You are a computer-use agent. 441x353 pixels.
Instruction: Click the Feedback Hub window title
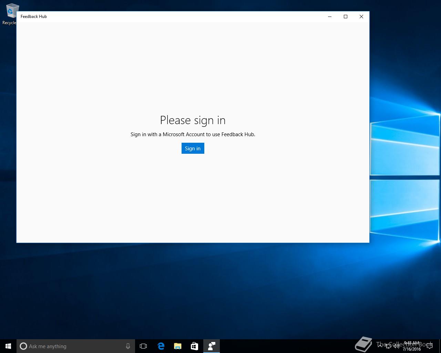[x=34, y=17]
